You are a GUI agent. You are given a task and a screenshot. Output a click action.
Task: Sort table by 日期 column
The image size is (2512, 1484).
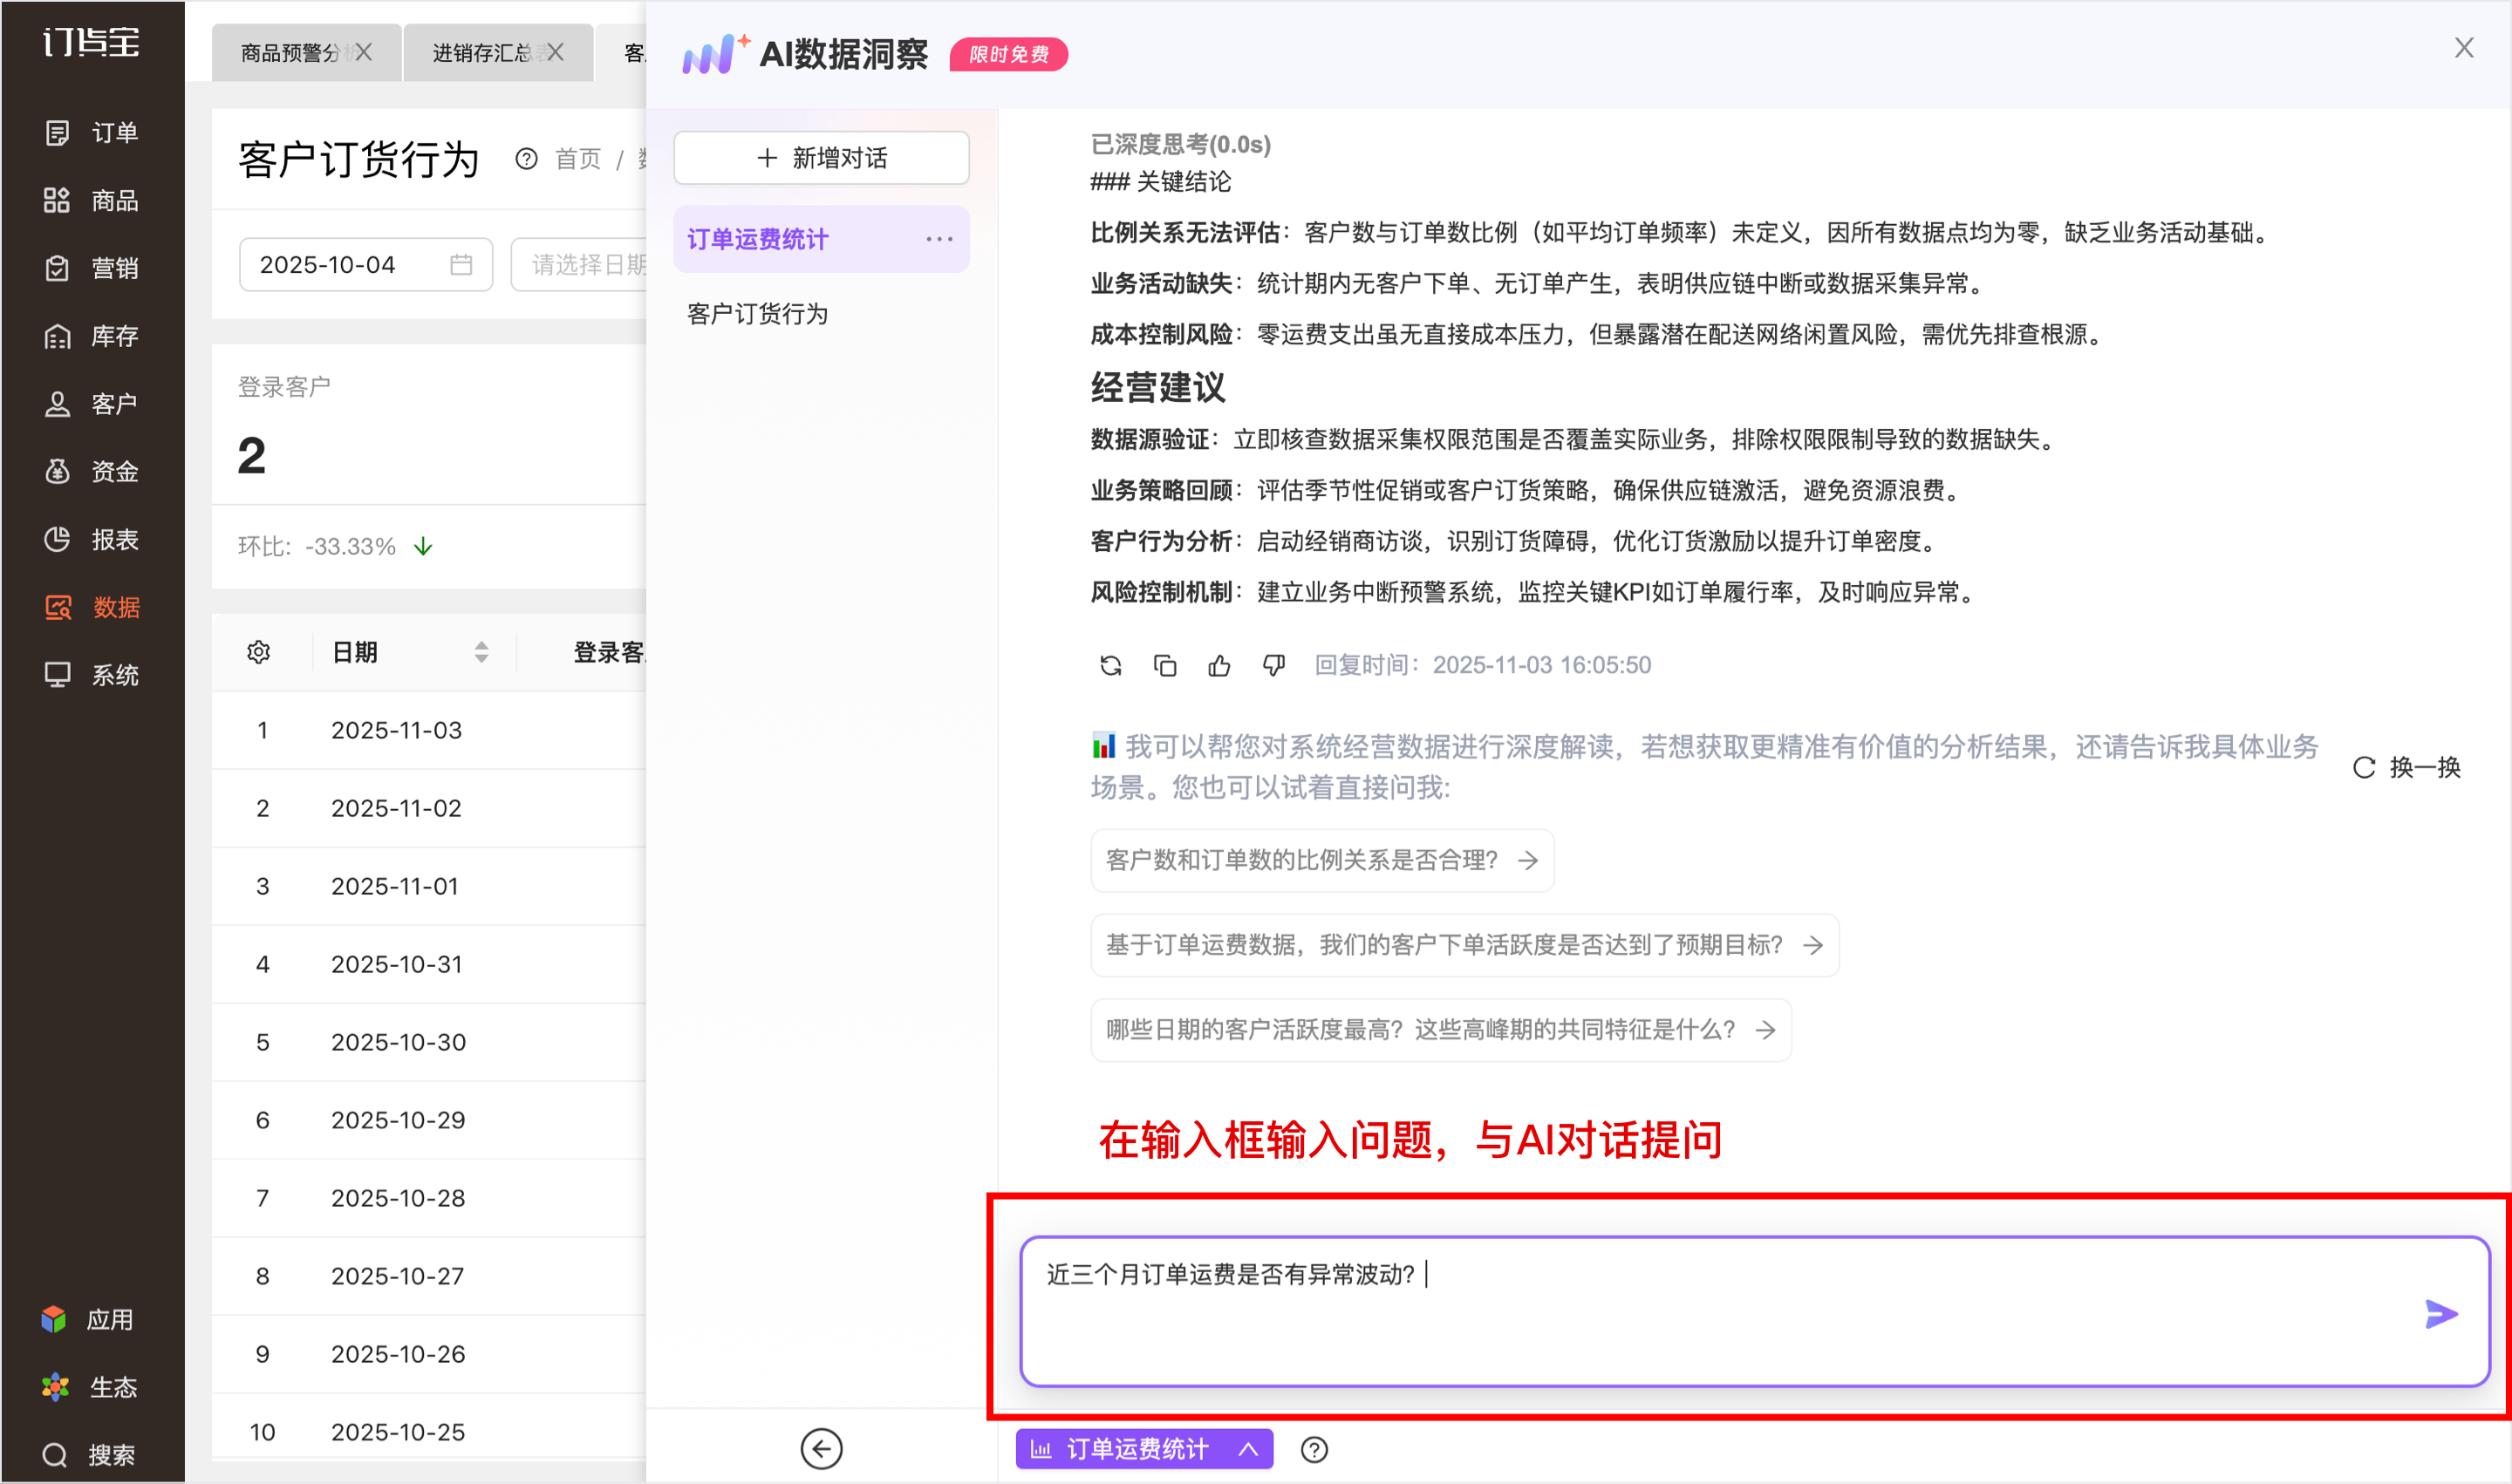pos(481,652)
